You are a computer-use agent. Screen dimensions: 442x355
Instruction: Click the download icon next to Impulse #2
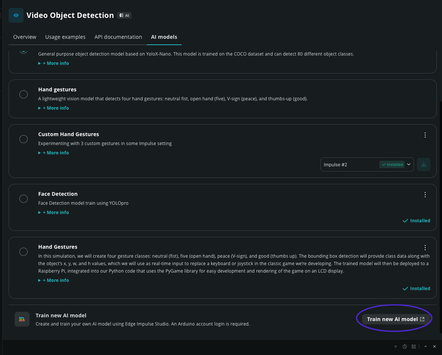423,164
